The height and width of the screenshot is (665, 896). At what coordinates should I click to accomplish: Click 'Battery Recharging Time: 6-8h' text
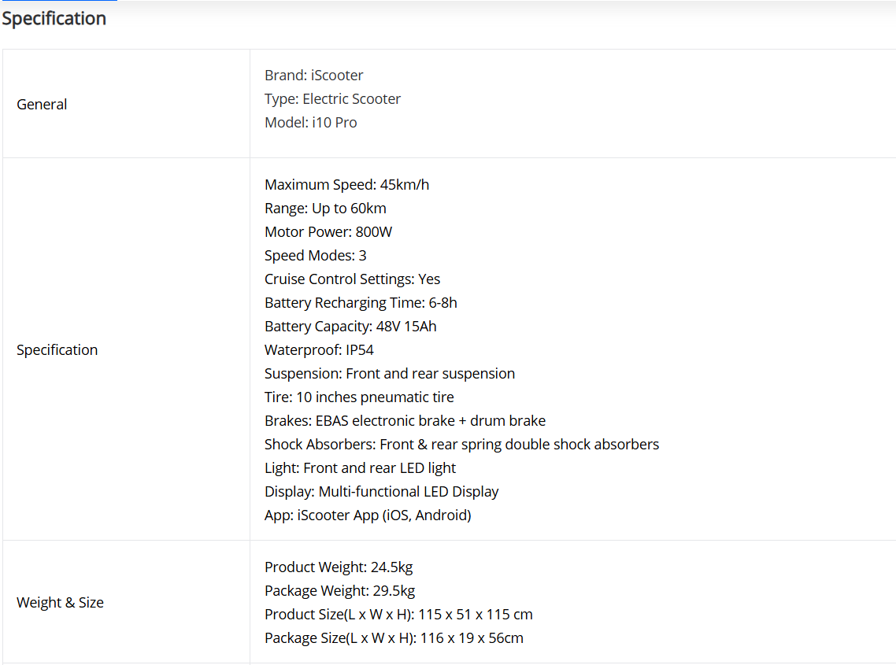tap(361, 302)
